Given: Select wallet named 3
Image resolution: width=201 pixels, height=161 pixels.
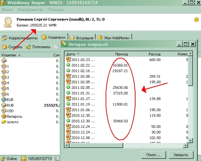Looking at the screenshot, I should click(x=5, y=78).
